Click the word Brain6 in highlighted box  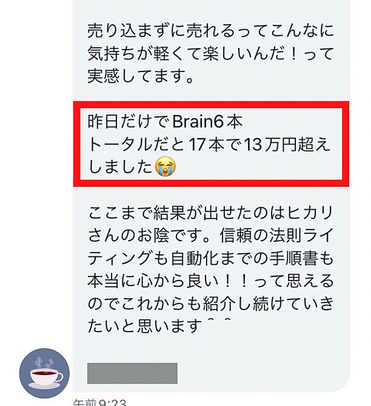[x=198, y=121]
